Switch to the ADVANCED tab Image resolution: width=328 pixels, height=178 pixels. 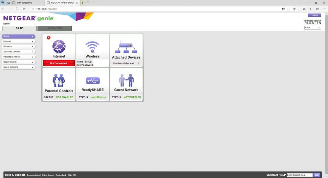[x=55, y=29]
